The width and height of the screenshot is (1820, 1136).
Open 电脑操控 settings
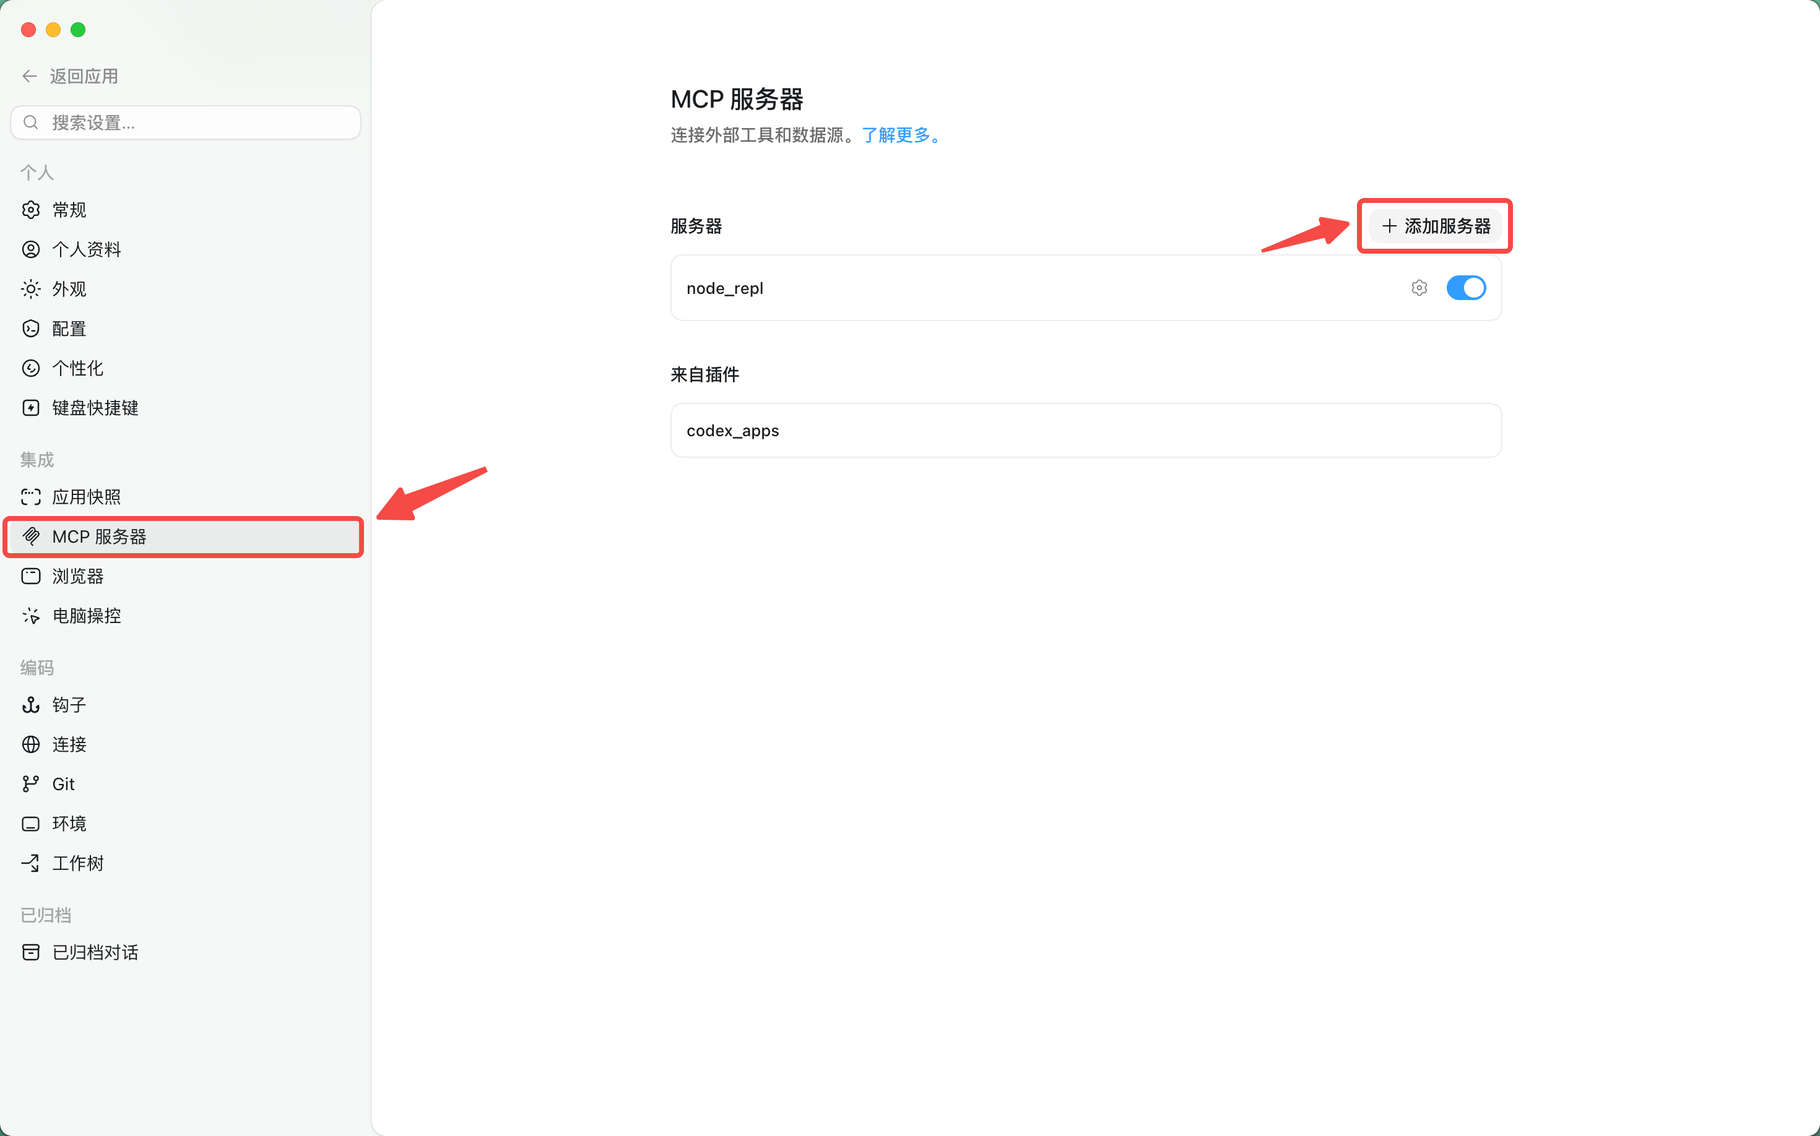pyautogui.click(x=184, y=616)
